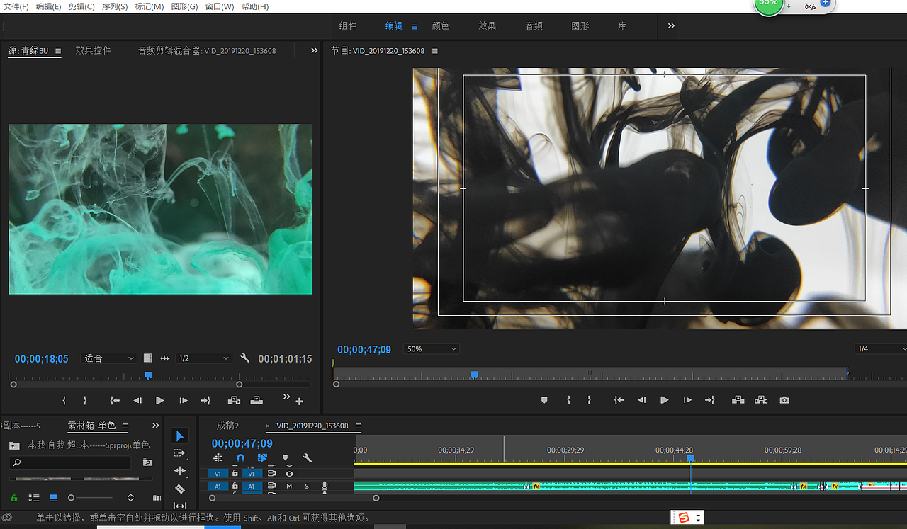Open sort icons menu in bin
The width and height of the screenshot is (907, 529).
click(130, 498)
